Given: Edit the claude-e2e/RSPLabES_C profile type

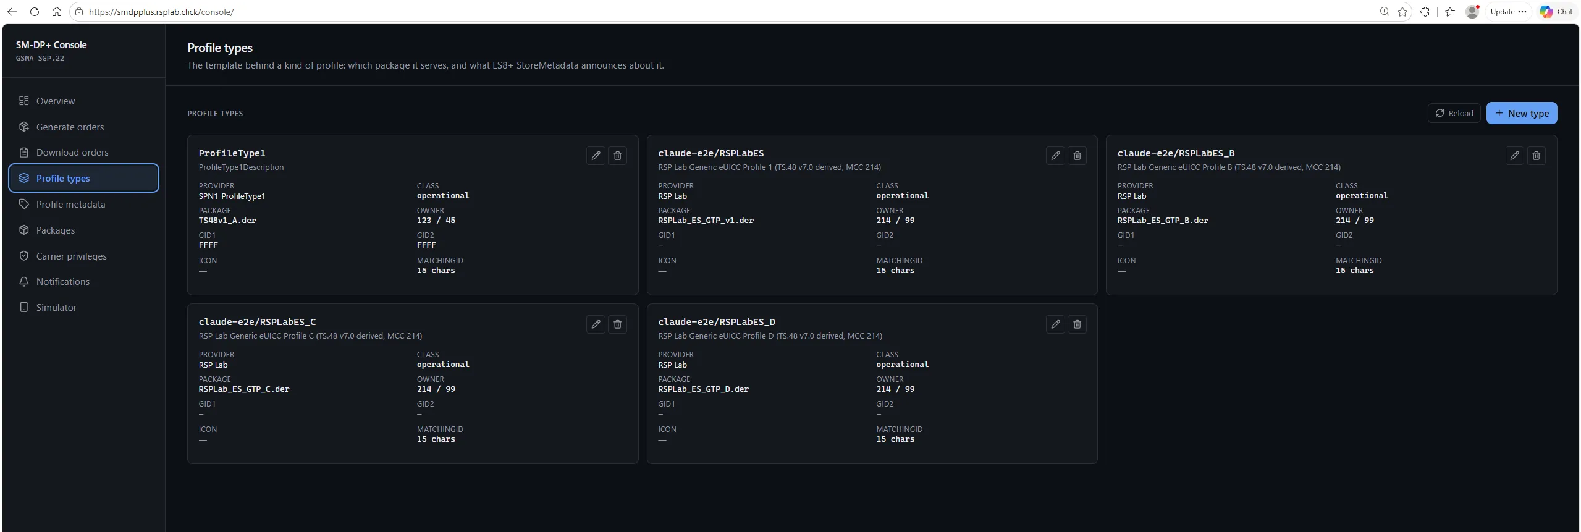Looking at the screenshot, I should click(x=596, y=324).
